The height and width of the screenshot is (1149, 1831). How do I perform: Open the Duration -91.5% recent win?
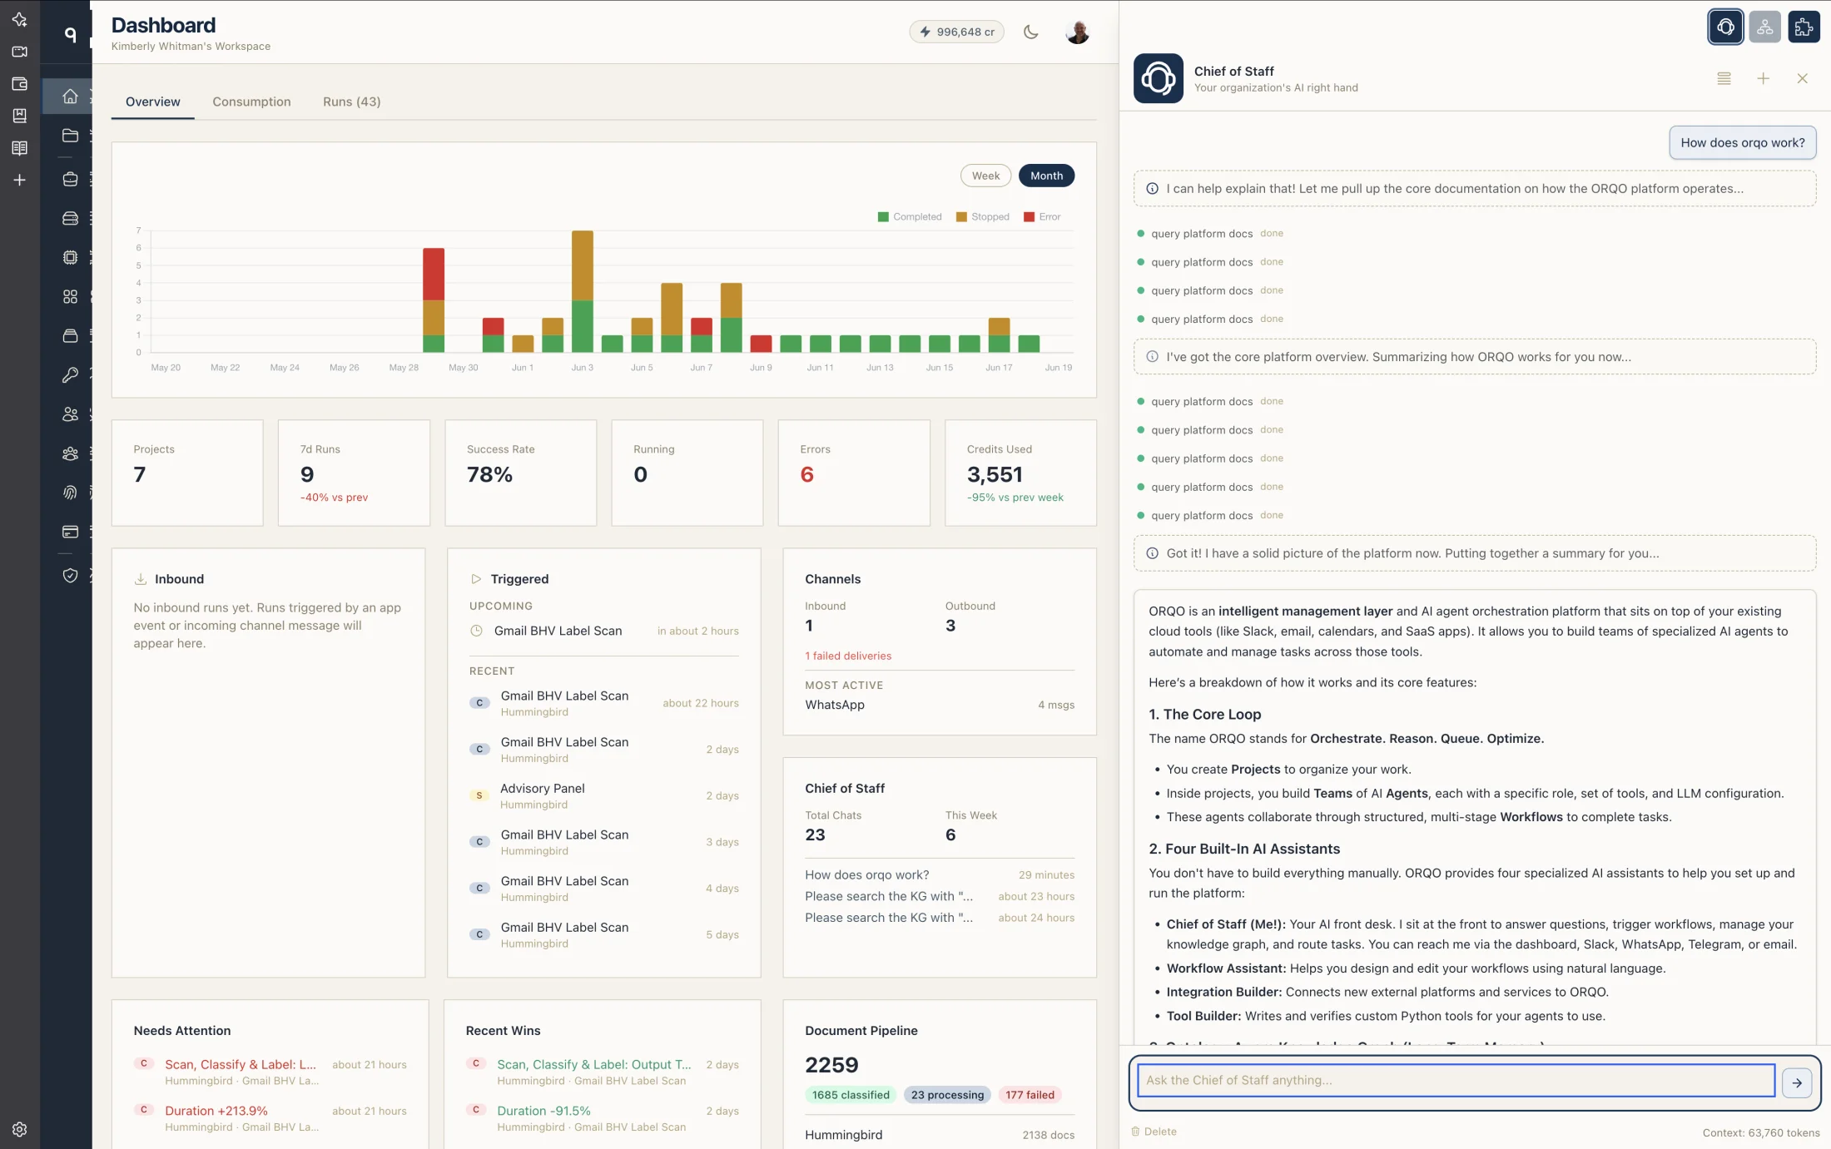(602, 1118)
